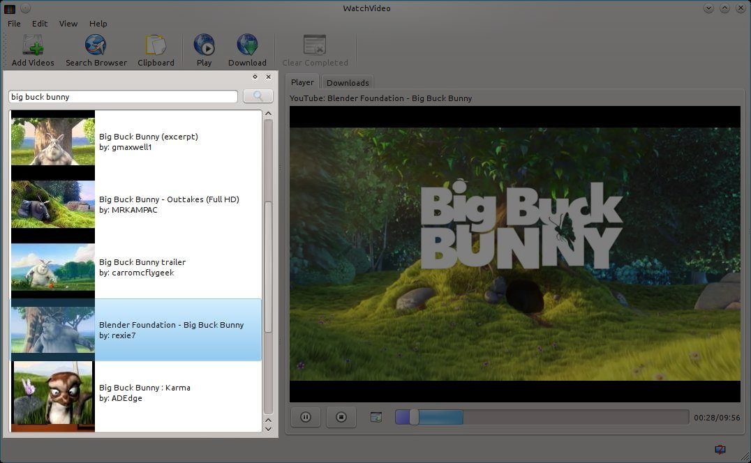Click the Add Videos toolbar icon
751x463 pixels.
click(33, 50)
